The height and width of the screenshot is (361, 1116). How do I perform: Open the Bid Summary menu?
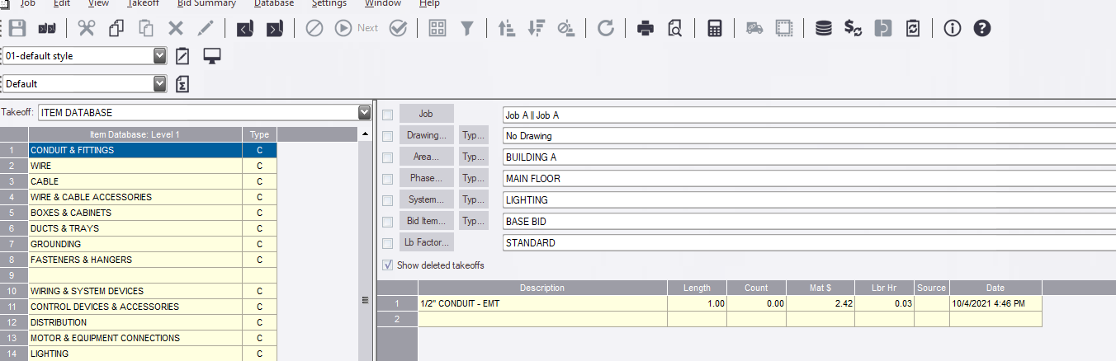[x=206, y=4]
